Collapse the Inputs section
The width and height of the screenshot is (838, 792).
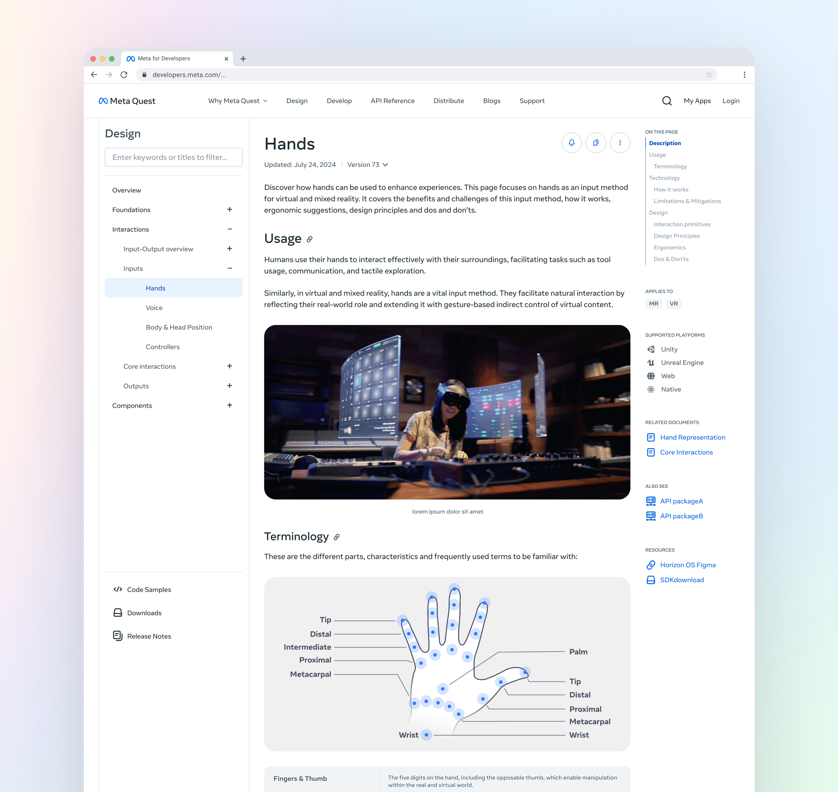click(230, 268)
